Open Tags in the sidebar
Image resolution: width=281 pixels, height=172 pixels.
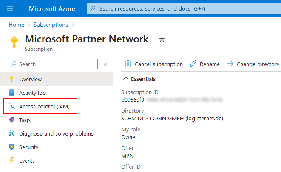(x=25, y=120)
